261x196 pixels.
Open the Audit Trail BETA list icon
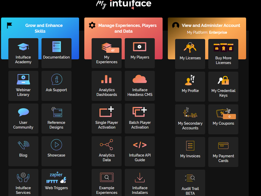(x=190, y=178)
